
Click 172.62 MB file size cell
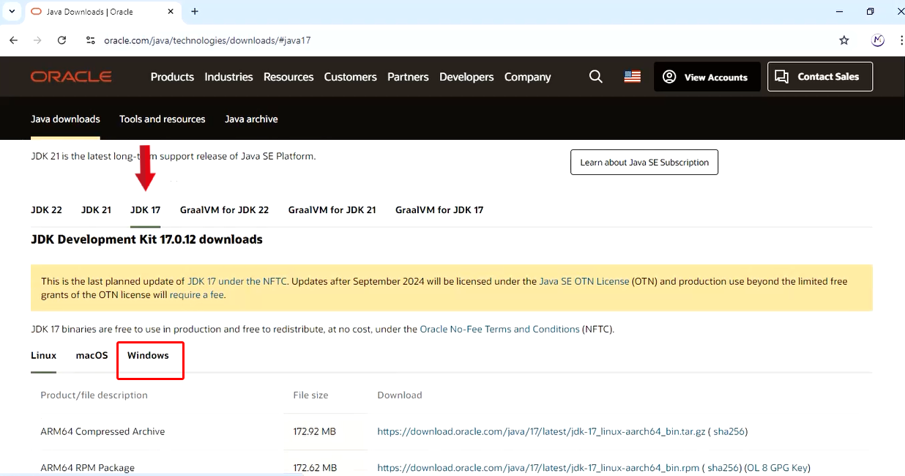[315, 468]
